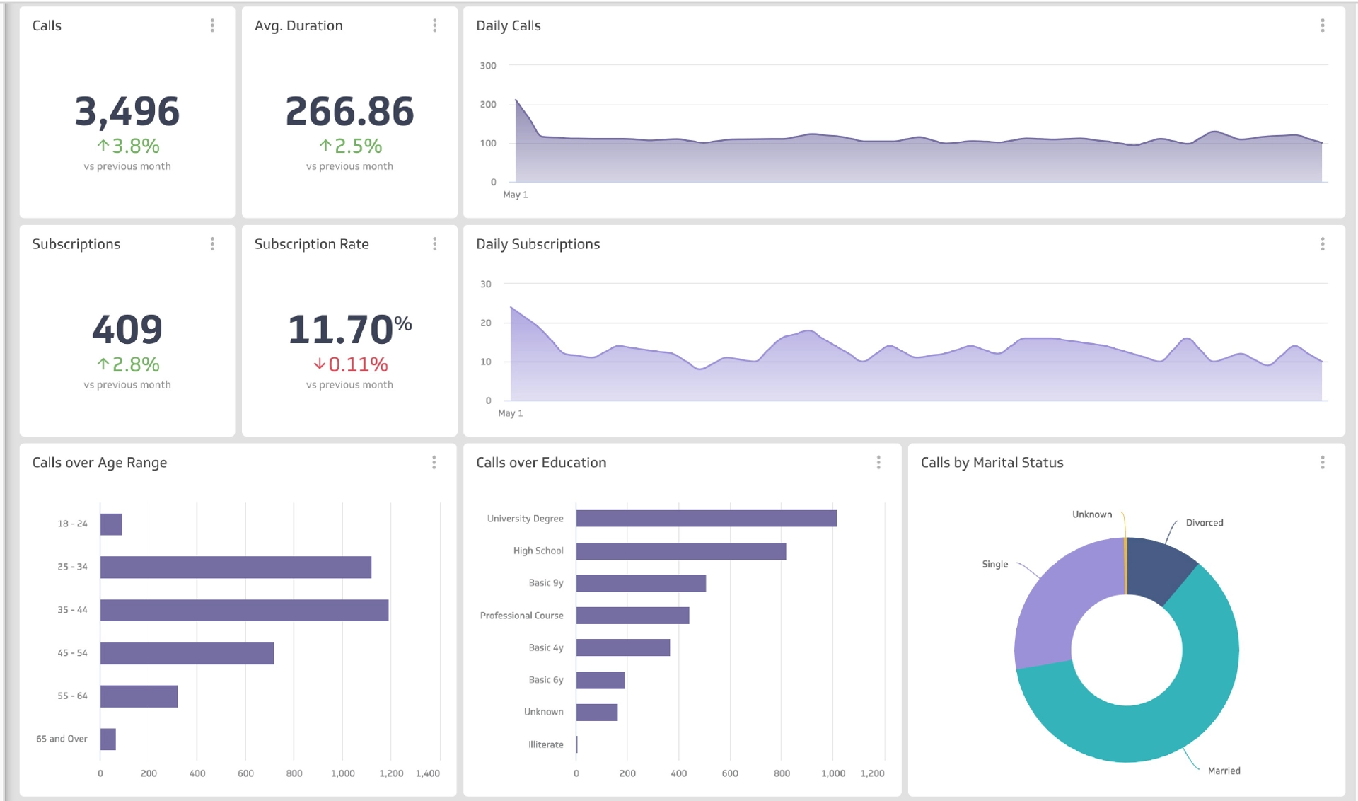
Task: Click the May 1 label under Daily Calls
Action: click(515, 195)
